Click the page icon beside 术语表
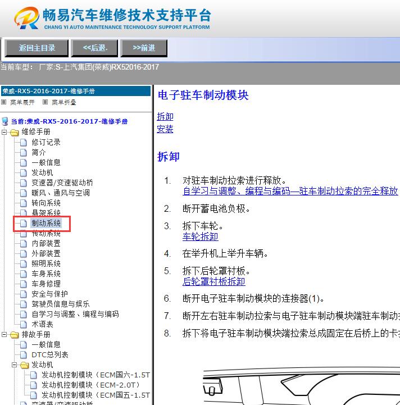Viewport: 400px width, 405px height. pos(24,324)
